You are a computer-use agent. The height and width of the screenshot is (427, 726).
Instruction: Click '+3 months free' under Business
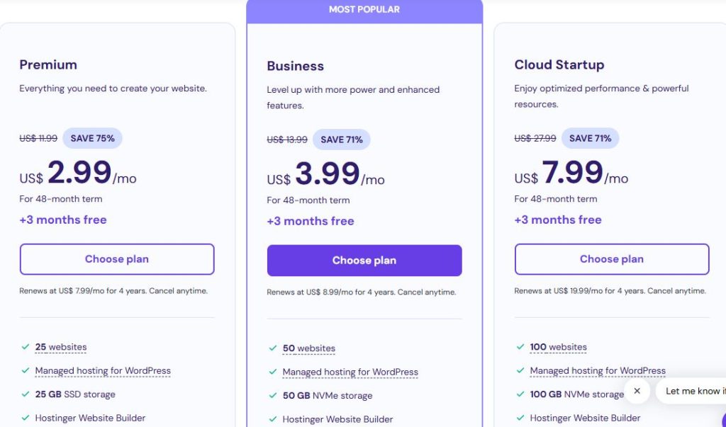coord(311,221)
